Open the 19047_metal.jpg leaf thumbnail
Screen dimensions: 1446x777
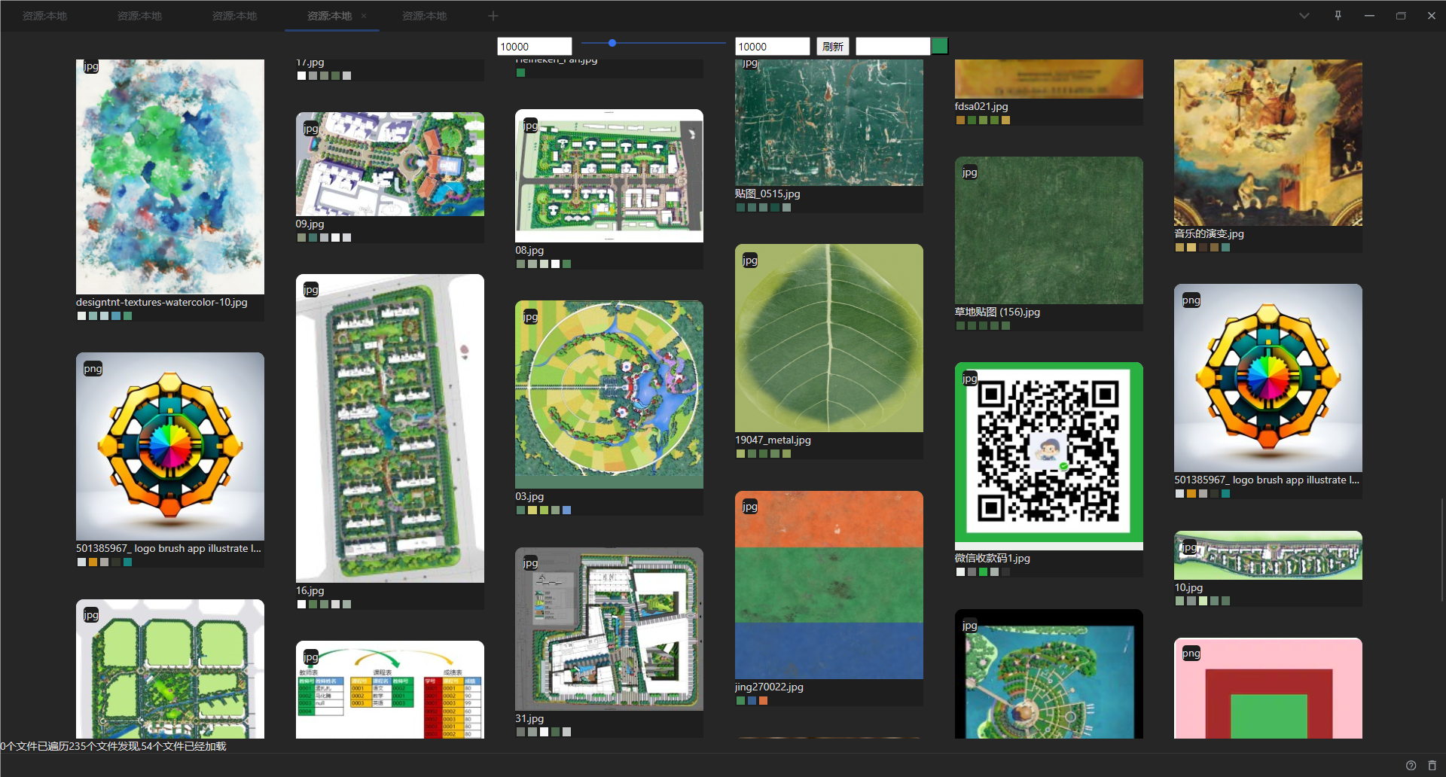828,337
